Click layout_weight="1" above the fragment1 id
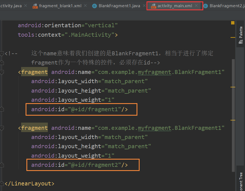 [x=73, y=100]
